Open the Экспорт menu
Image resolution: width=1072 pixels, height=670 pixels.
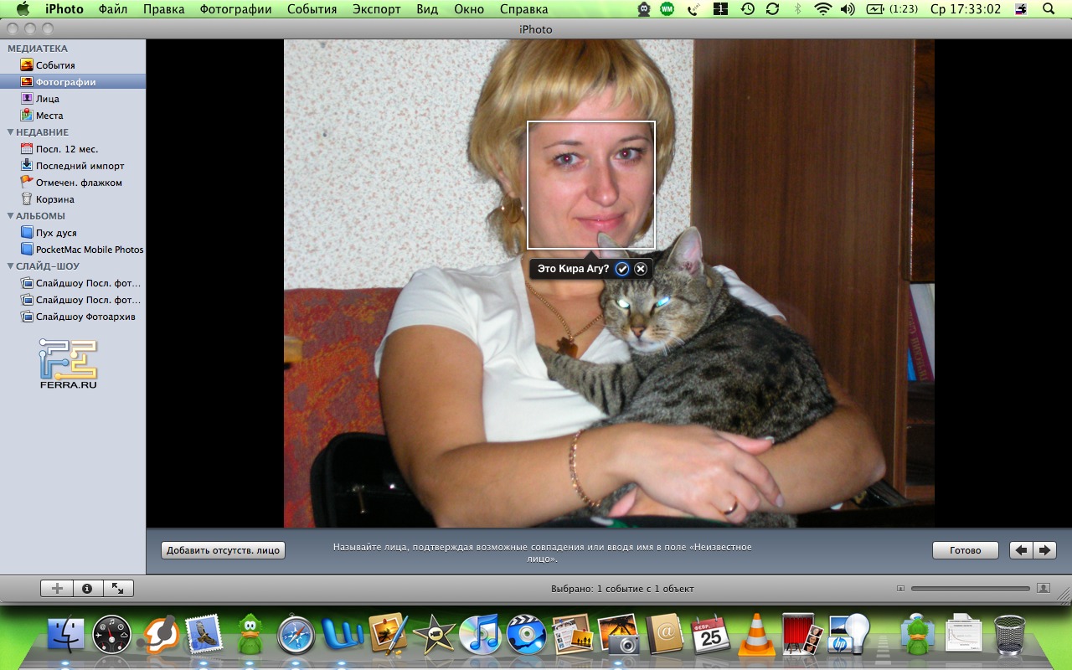pyautogui.click(x=376, y=9)
